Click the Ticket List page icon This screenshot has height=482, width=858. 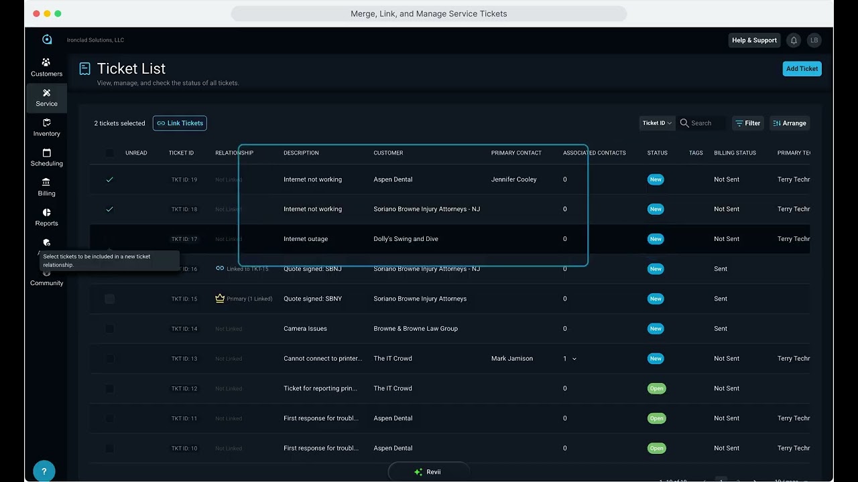[84, 68]
